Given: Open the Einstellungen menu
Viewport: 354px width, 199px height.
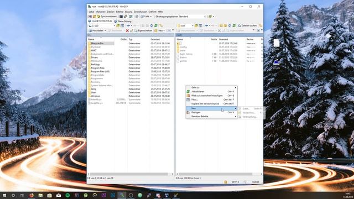Looking at the screenshot, I should (140, 12).
